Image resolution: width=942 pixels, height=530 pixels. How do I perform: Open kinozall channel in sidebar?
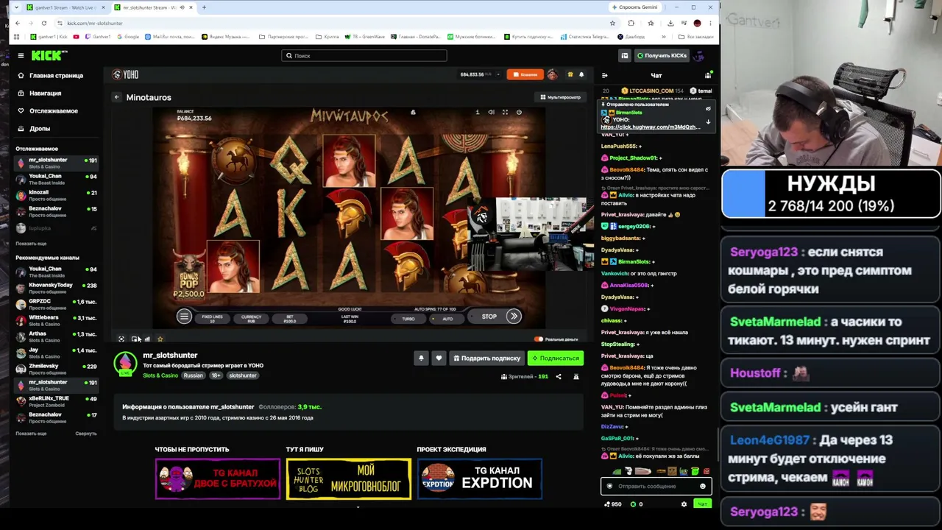[57, 195]
